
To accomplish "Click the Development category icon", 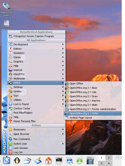I will pos(10,44).
